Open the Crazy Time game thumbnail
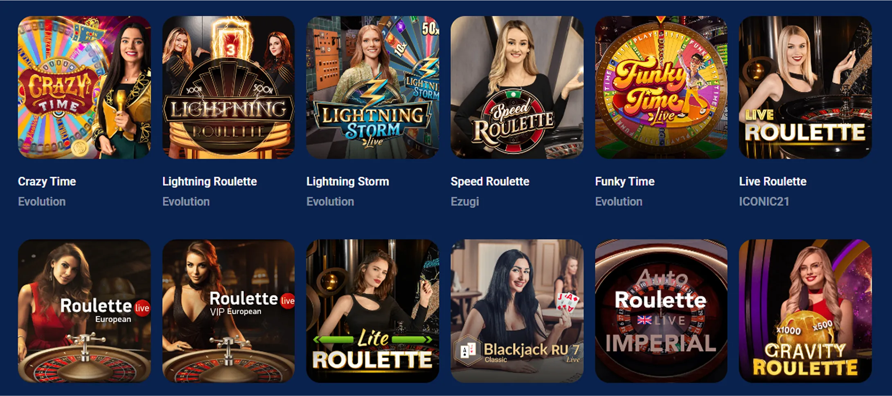This screenshot has height=396, width=892. click(x=84, y=87)
